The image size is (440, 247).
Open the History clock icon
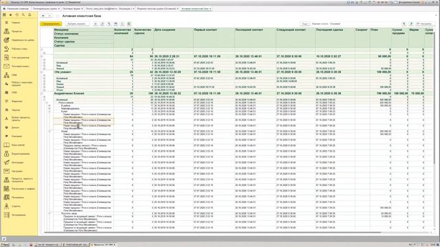[x=16, y=15]
